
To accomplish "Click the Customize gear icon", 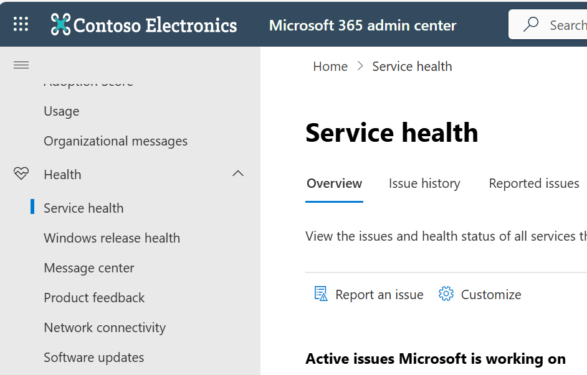I will pyautogui.click(x=446, y=294).
